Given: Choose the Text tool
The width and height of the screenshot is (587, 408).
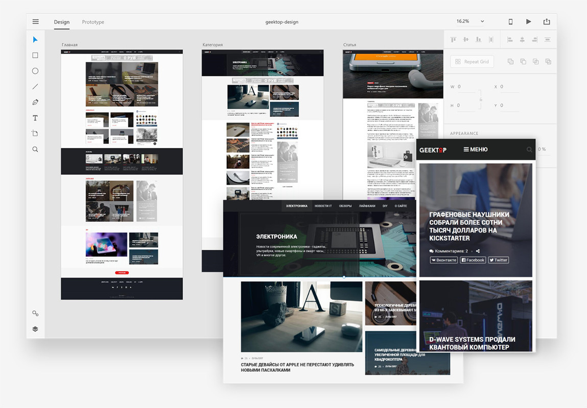Looking at the screenshot, I should [35, 118].
